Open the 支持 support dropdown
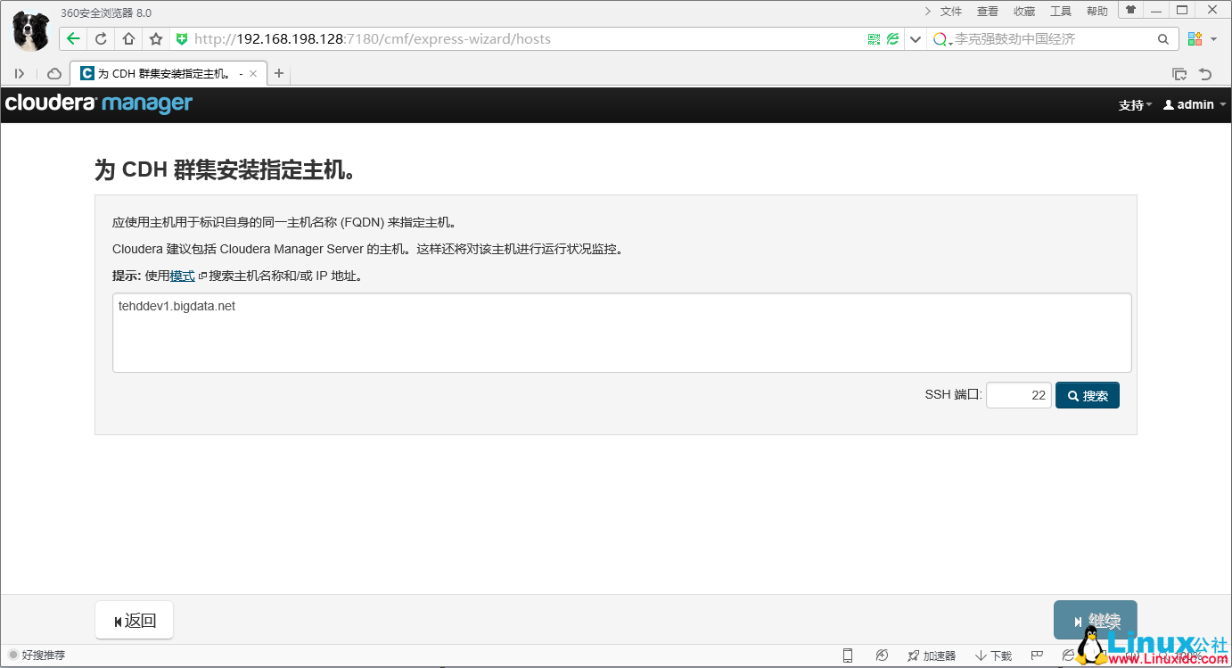1232x668 pixels. [1134, 104]
